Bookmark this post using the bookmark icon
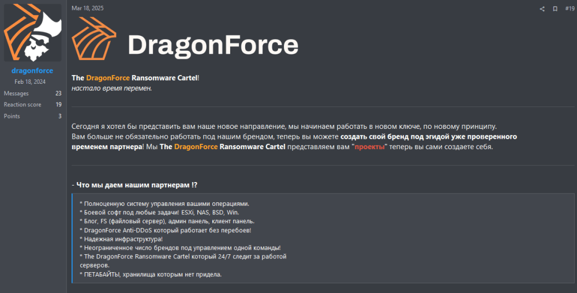Screen dimensions: 577x293 click(x=555, y=9)
